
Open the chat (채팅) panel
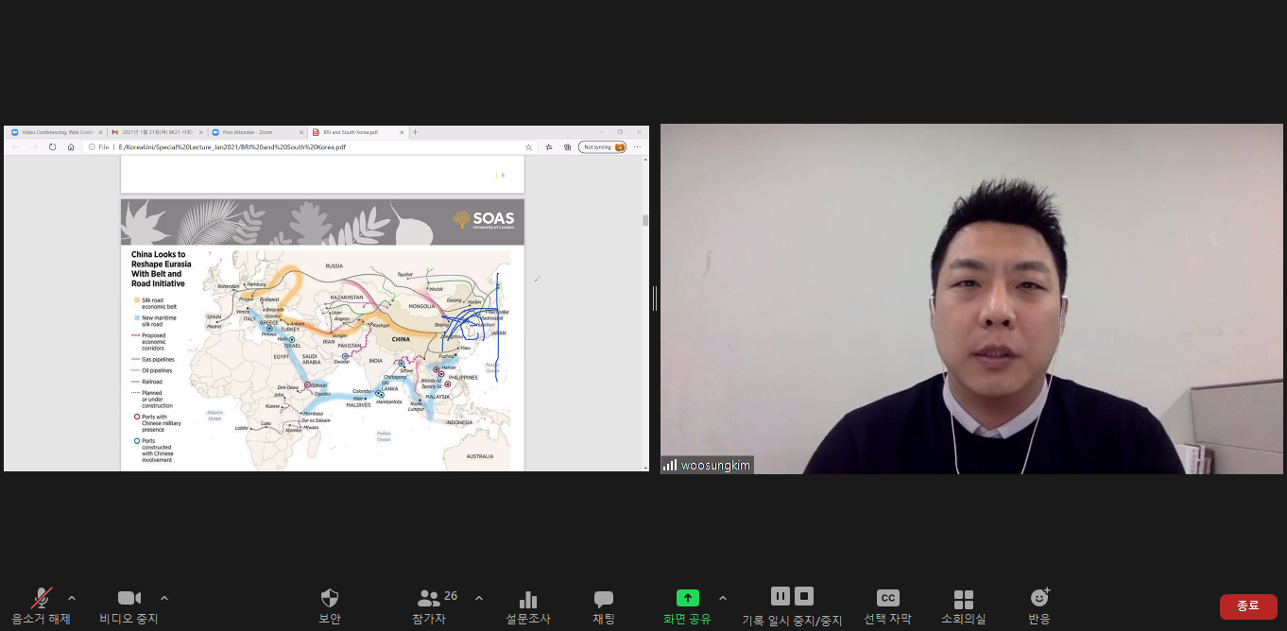click(603, 599)
